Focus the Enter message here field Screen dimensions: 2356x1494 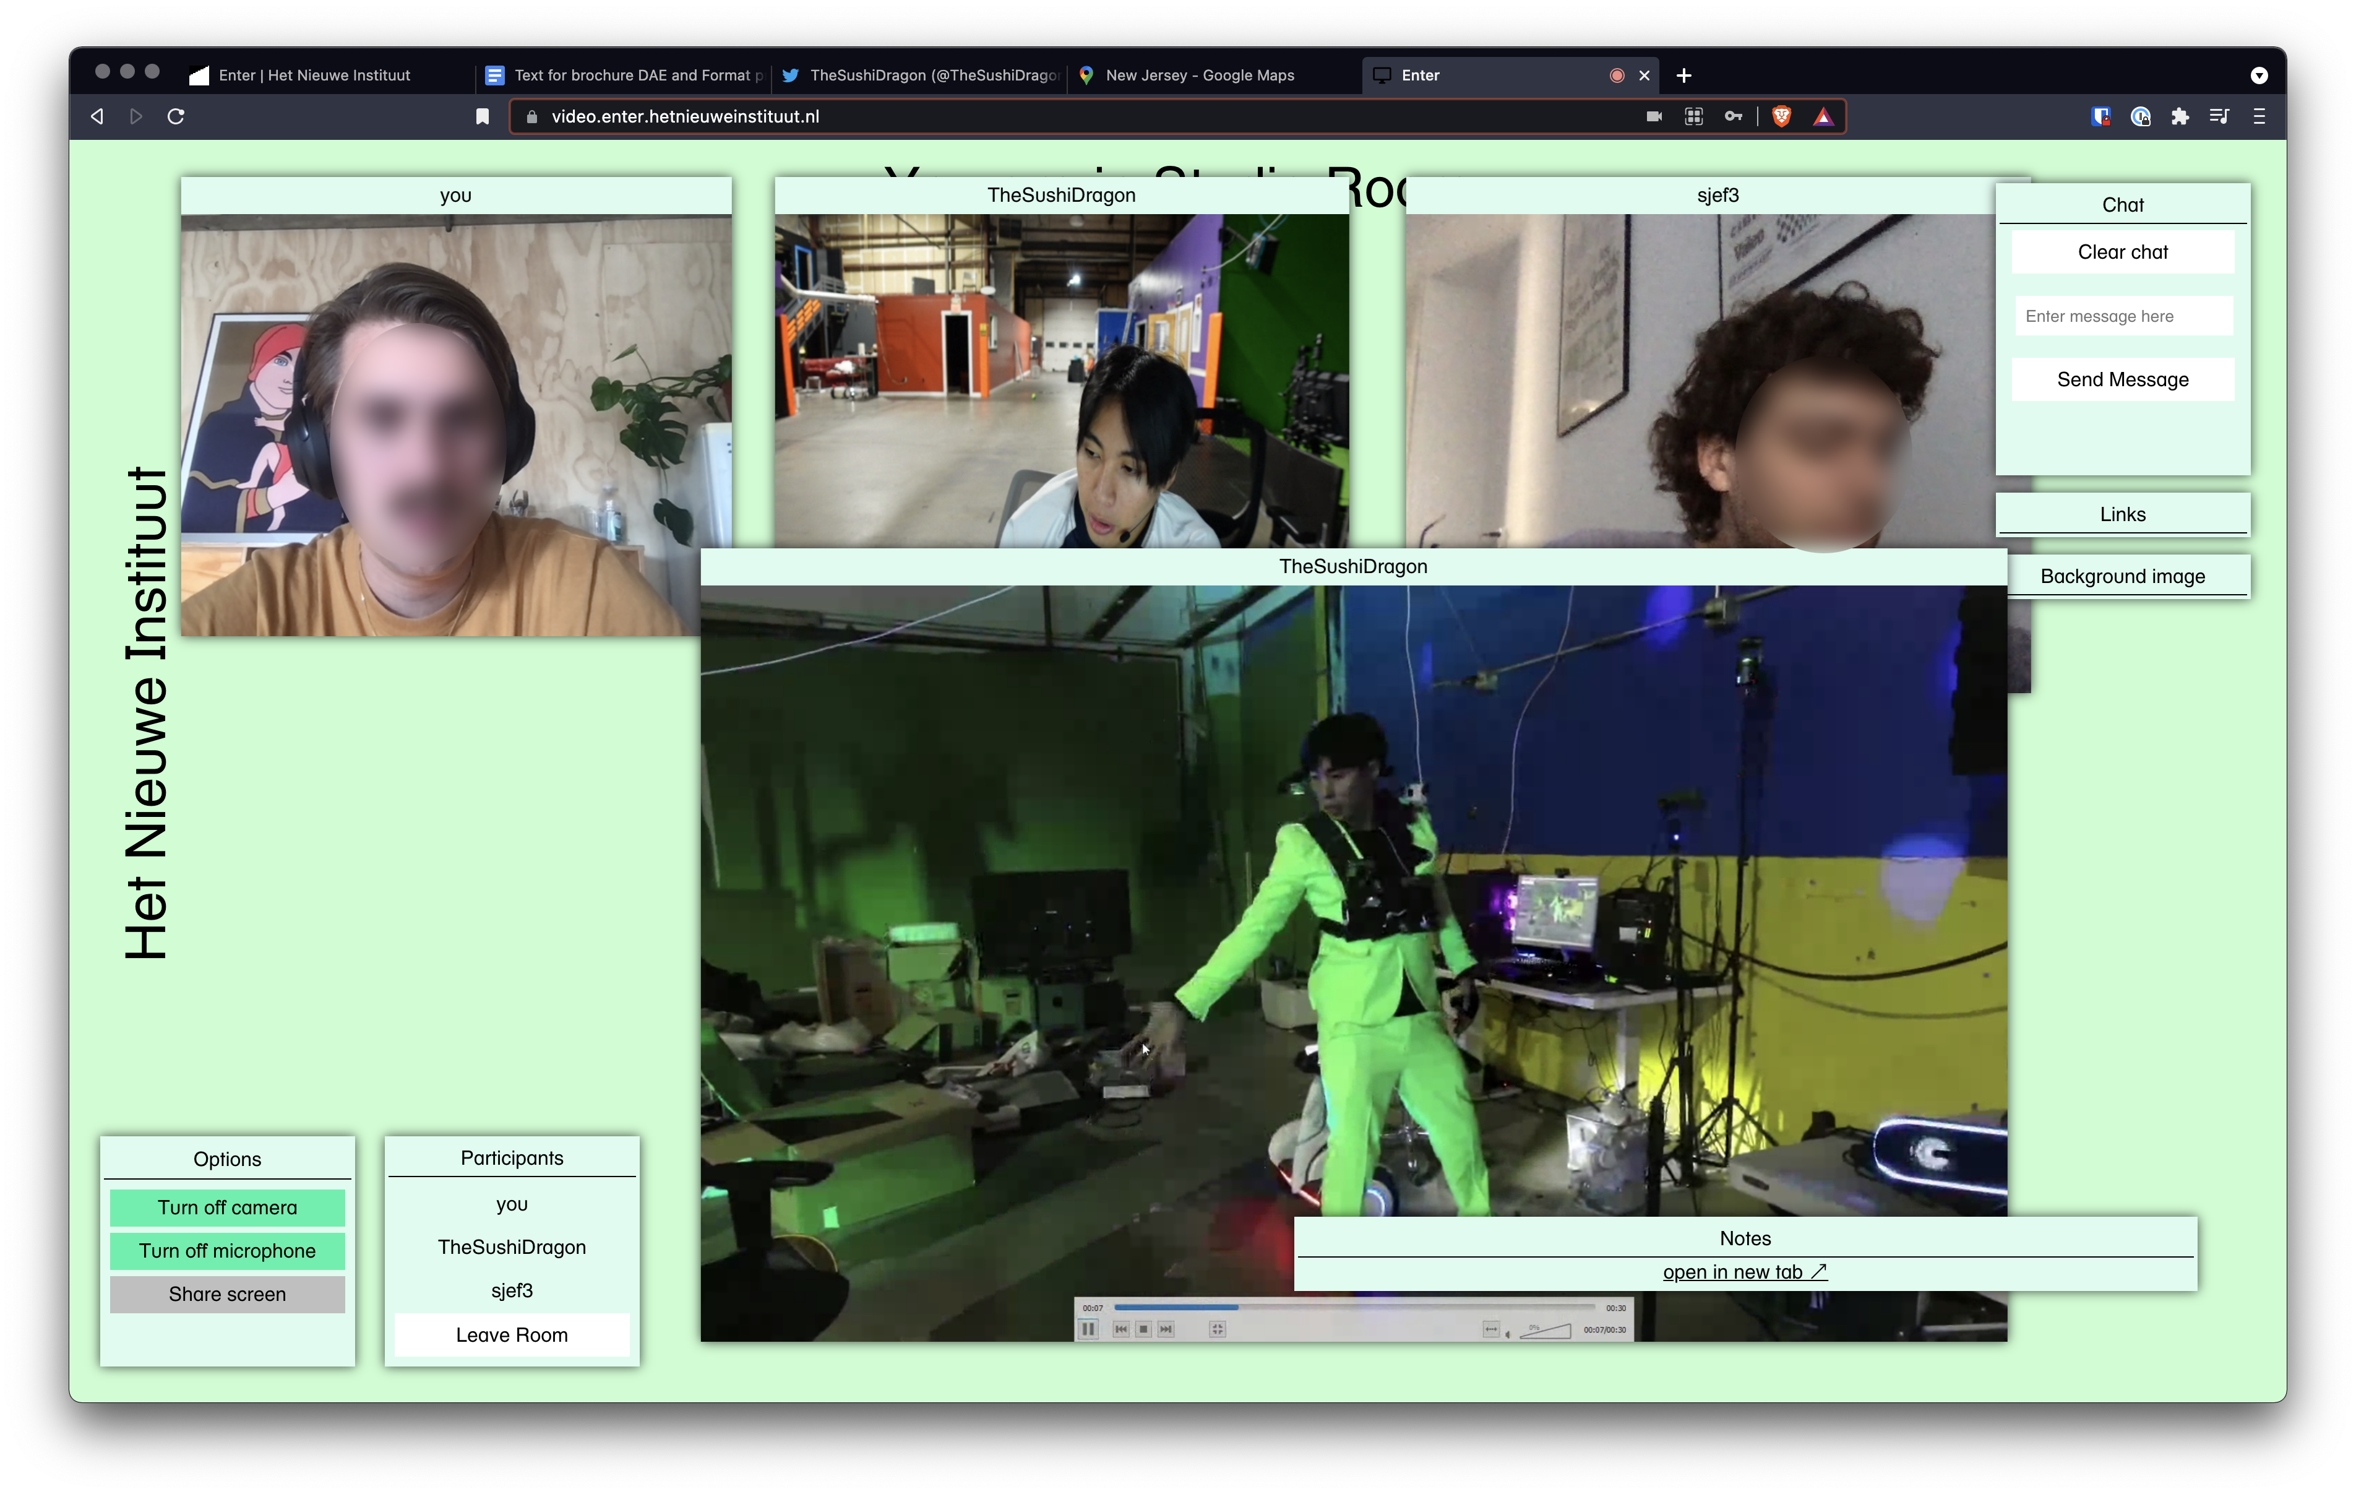coord(2123,316)
